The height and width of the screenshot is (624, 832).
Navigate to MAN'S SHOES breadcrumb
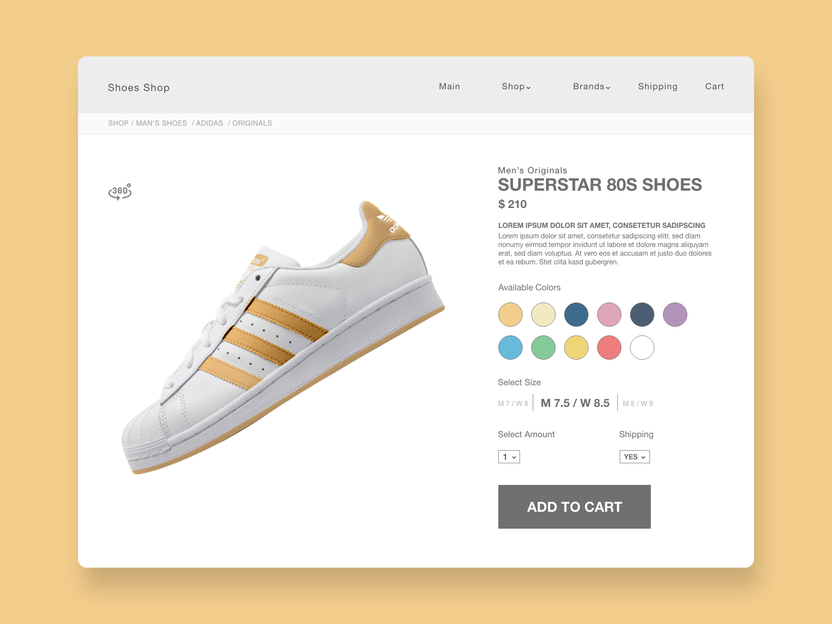(161, 123)
